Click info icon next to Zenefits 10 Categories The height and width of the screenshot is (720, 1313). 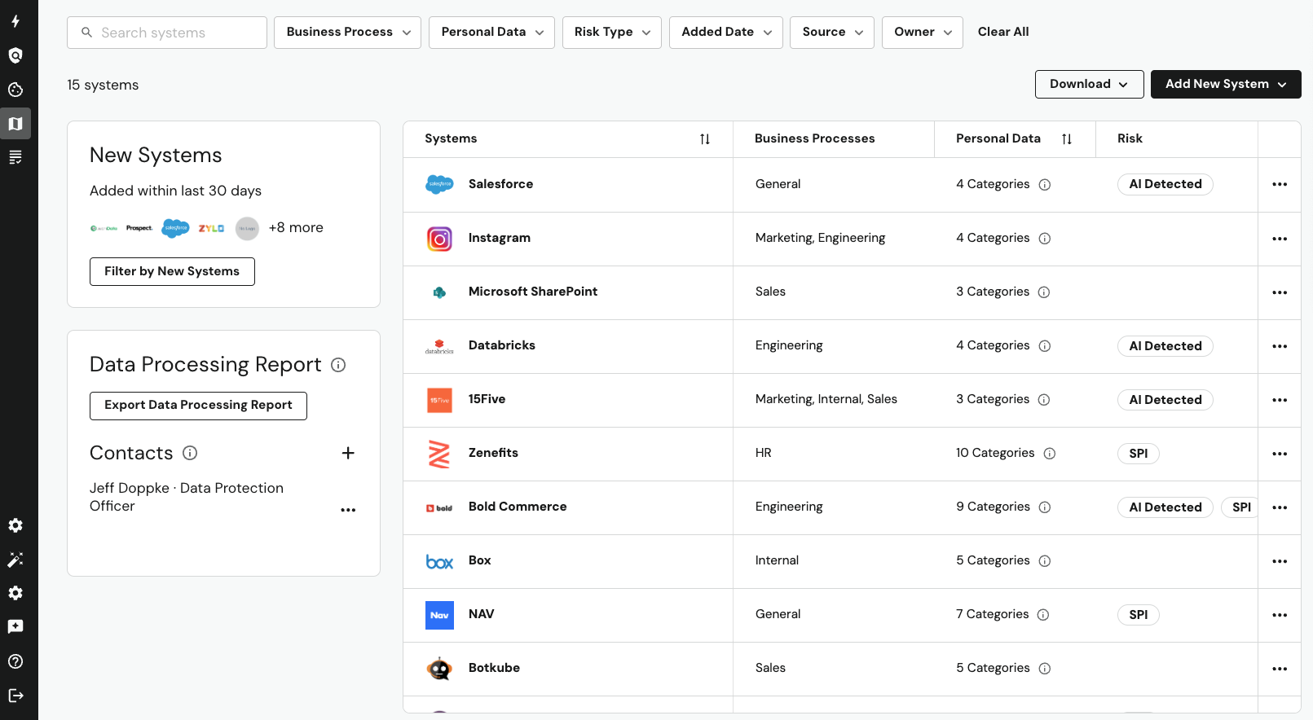tap(1050, 454)
